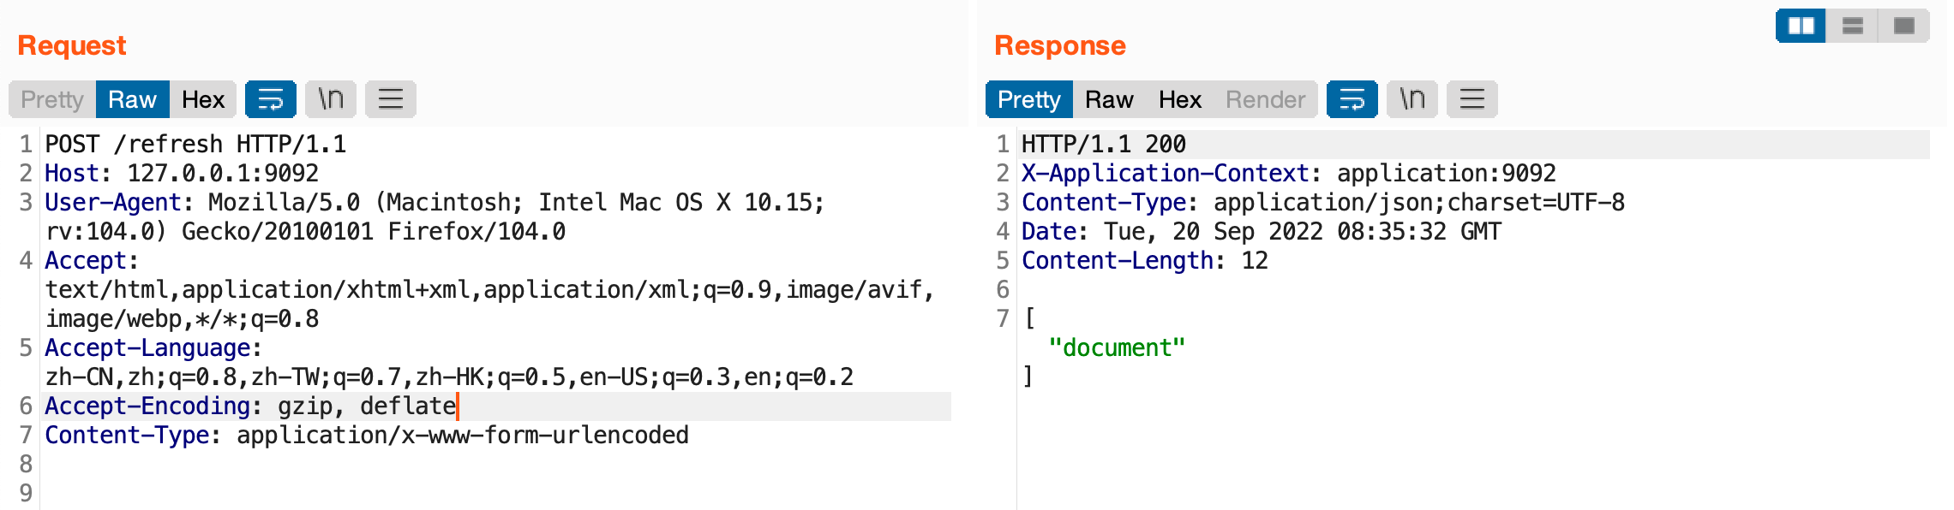Open Request panel options menu icon

pos(390,99)
